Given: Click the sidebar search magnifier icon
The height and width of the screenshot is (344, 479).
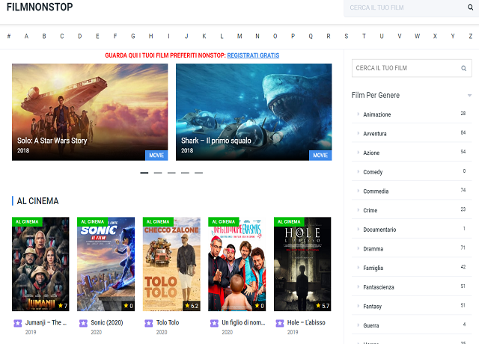Looking at the screenshot, I should 464,68.
